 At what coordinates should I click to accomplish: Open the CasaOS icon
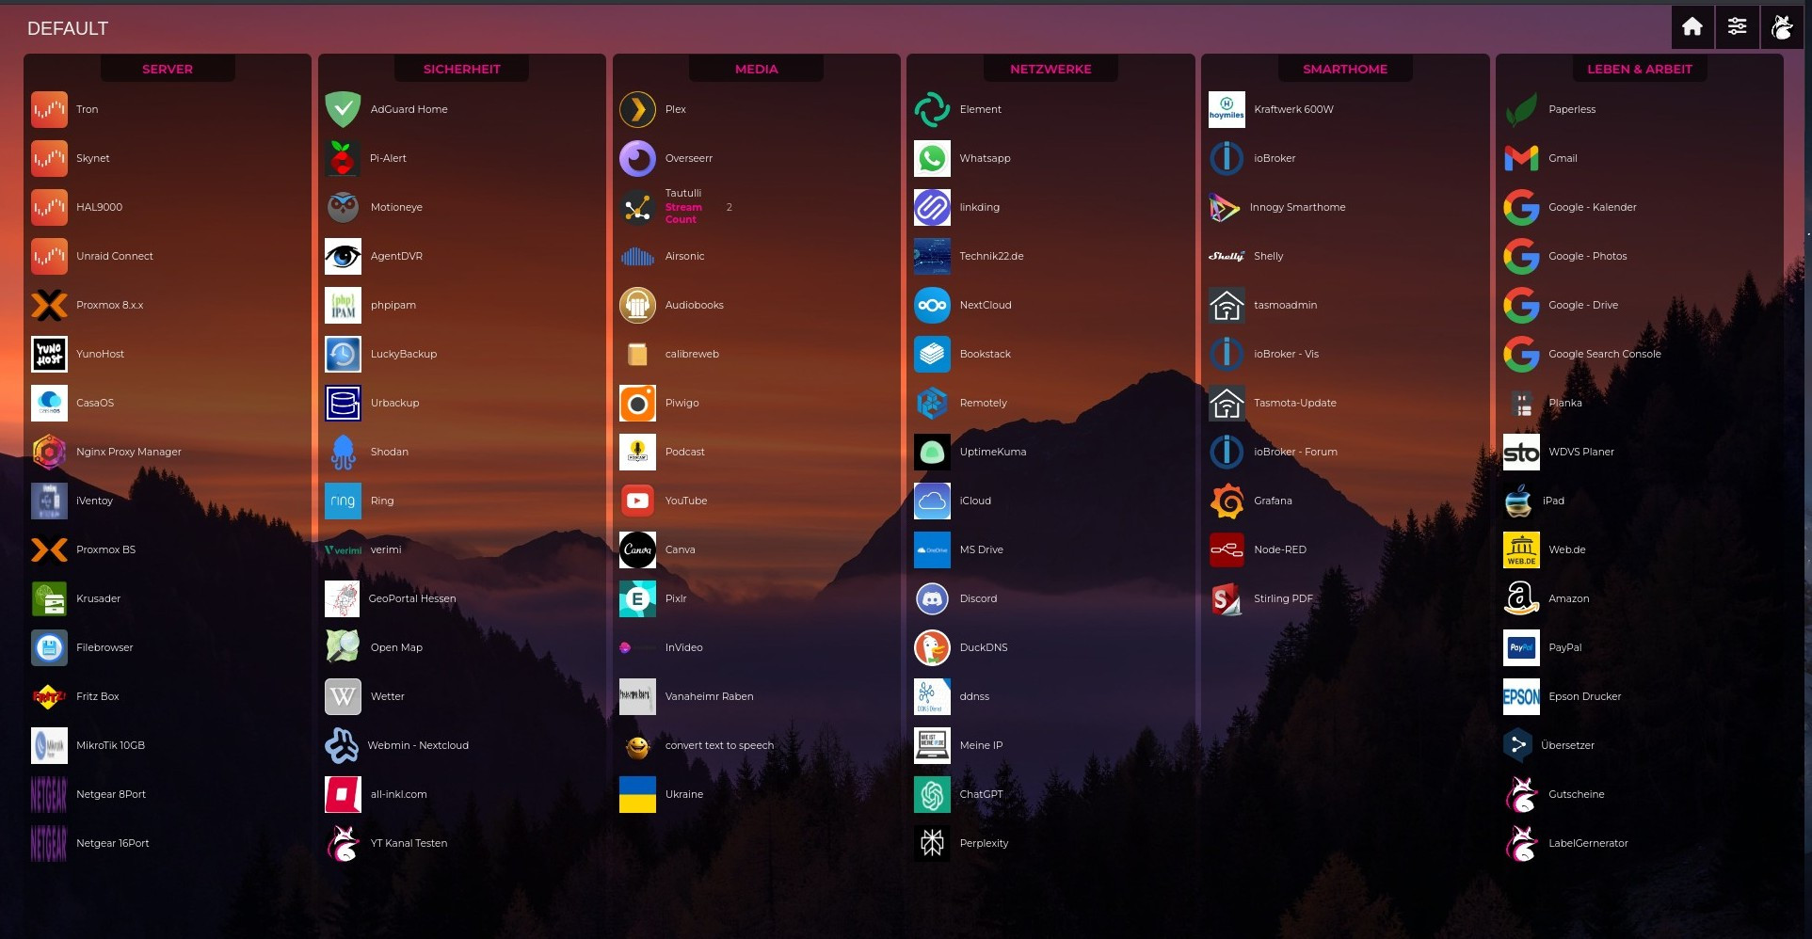pyautogui.click(x=49, y=403)
